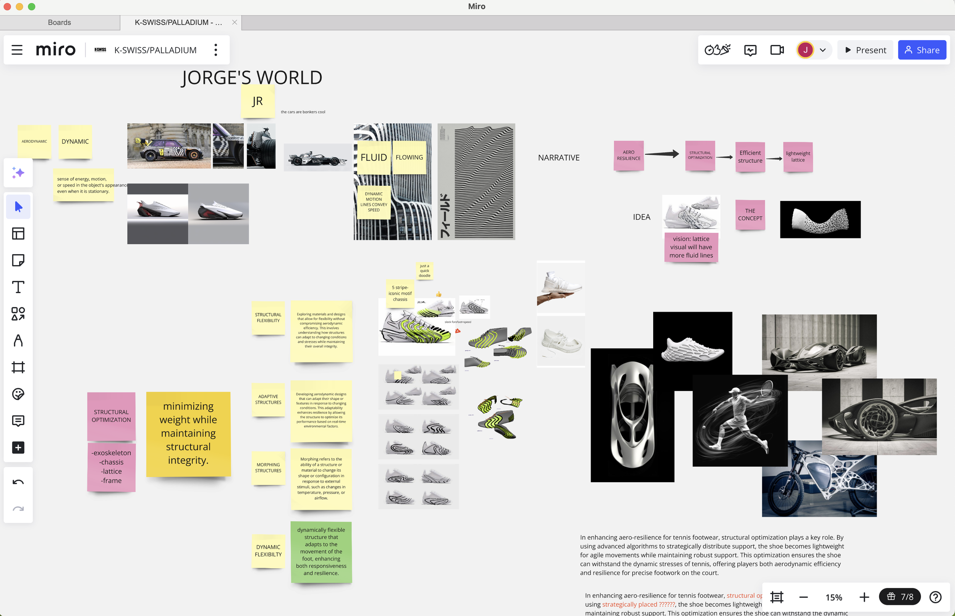Select the JR sticky note
The width and height of the screenshot is (955, 616).
point(258,101)
